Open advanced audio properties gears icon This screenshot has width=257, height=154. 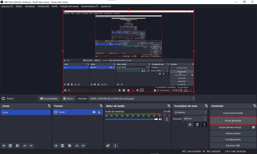pyautogui.click(x=108, y=145)
